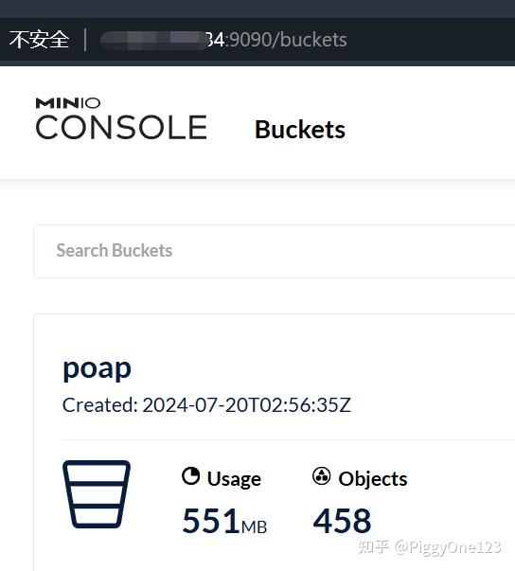Click the 551 MB usage value
This screenshot has width=515, height=571.
[x=224, y=521]
